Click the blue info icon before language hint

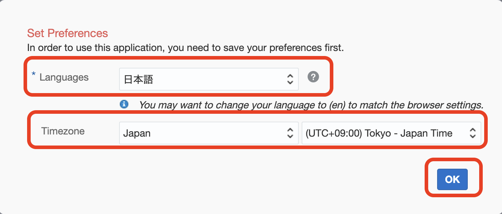(x=124, y=104)
